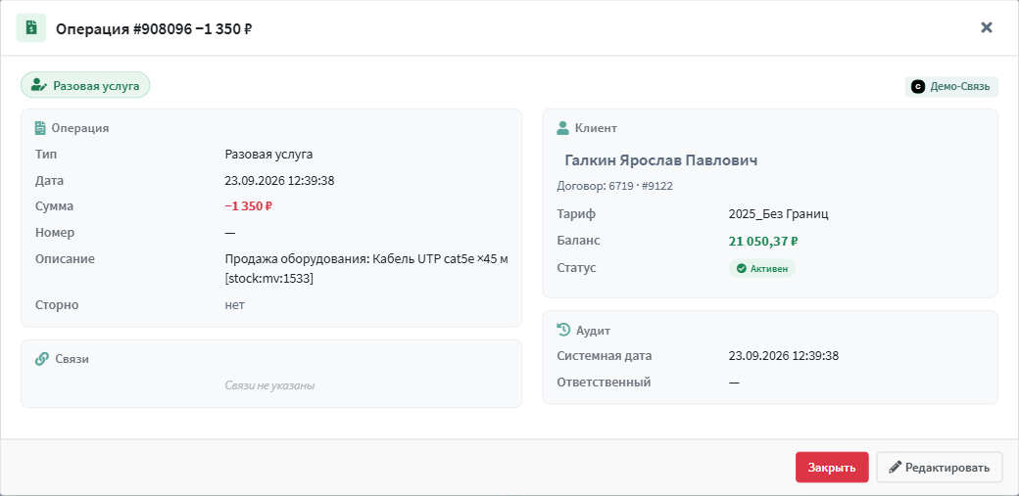This screenshot has width=1019, height=496.
Task: Click the Договор: 6719 · #9122 line
Action: (614, 186)
